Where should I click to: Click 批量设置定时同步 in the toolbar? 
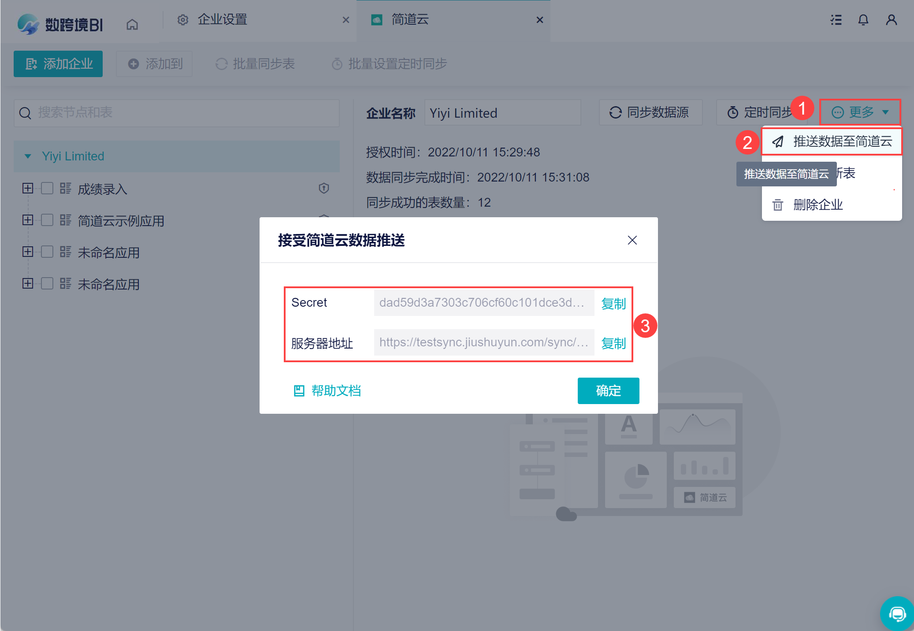pyautogui.click(x=389, y=64)
